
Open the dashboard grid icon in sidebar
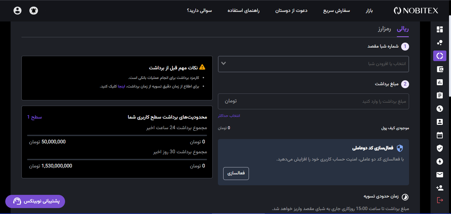(439, 29)
